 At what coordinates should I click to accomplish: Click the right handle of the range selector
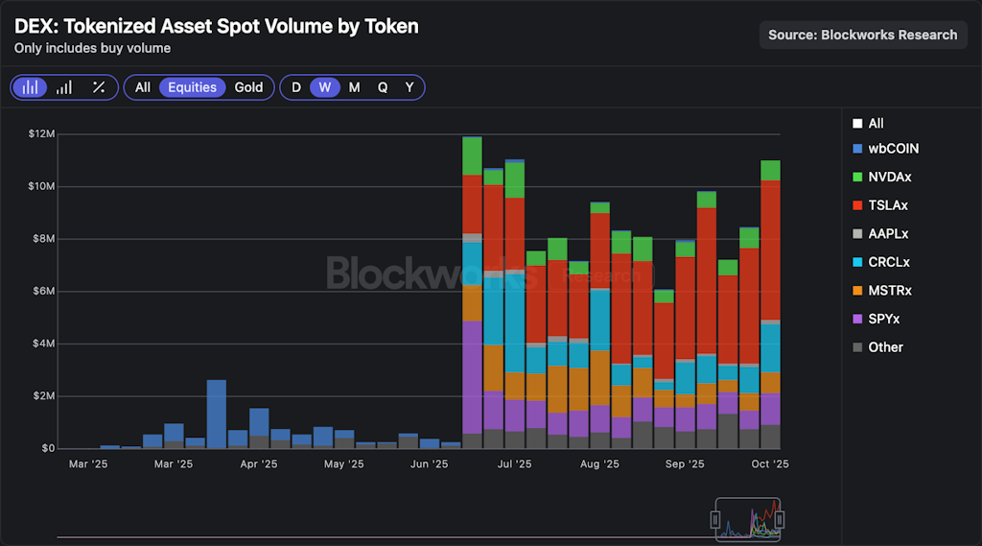(x=780, y=519)
